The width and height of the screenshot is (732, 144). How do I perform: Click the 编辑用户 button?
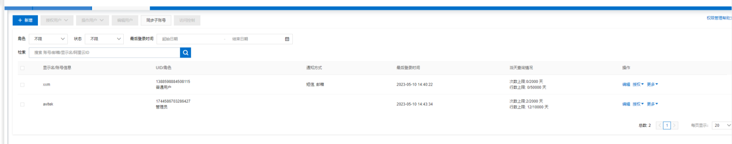tap(125, 20)
